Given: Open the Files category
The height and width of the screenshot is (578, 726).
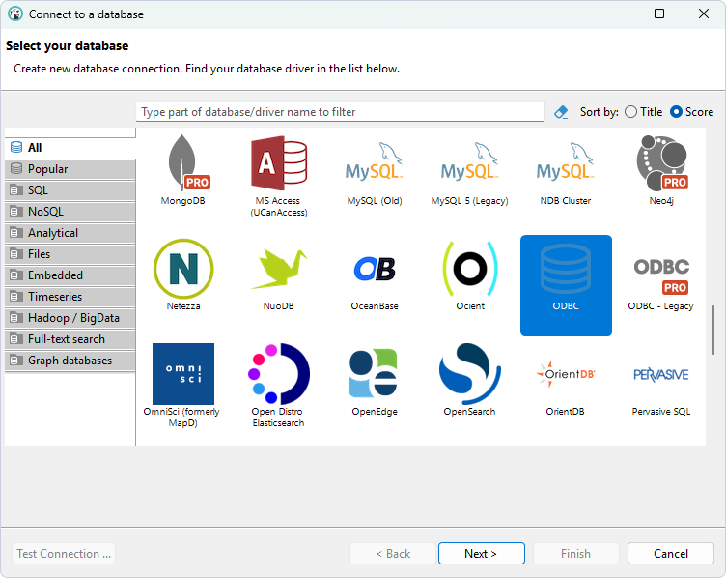Looking at the screenshot, I should point(70,254).
